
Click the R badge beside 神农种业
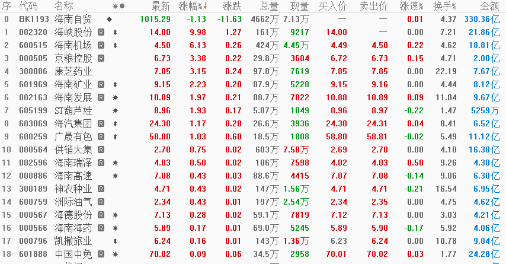point(101,189)
